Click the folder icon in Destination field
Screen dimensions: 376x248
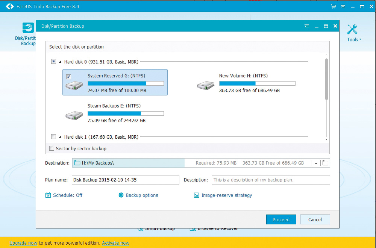(x=77, y=163)
